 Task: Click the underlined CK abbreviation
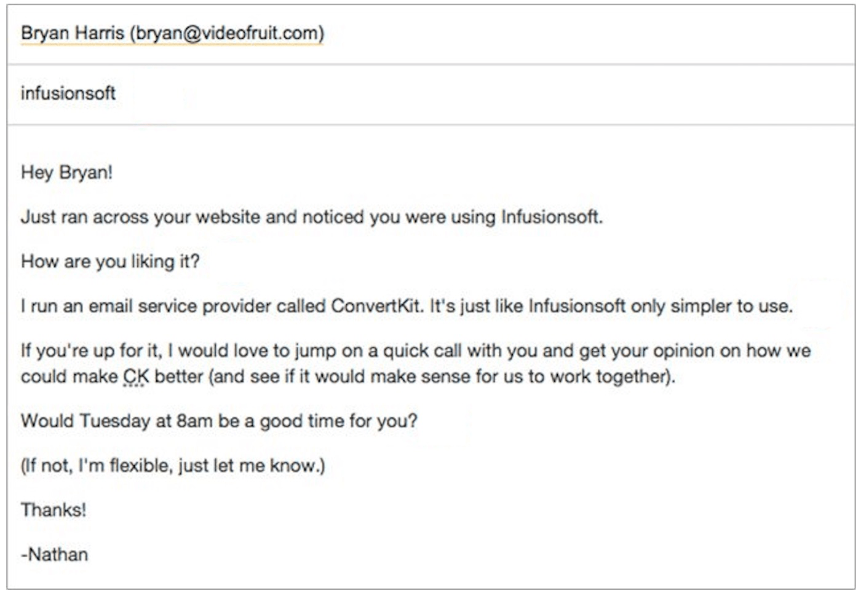pos(136,376)
